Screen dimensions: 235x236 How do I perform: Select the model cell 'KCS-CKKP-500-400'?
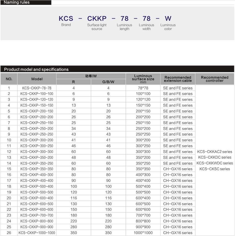coord(37,186)
